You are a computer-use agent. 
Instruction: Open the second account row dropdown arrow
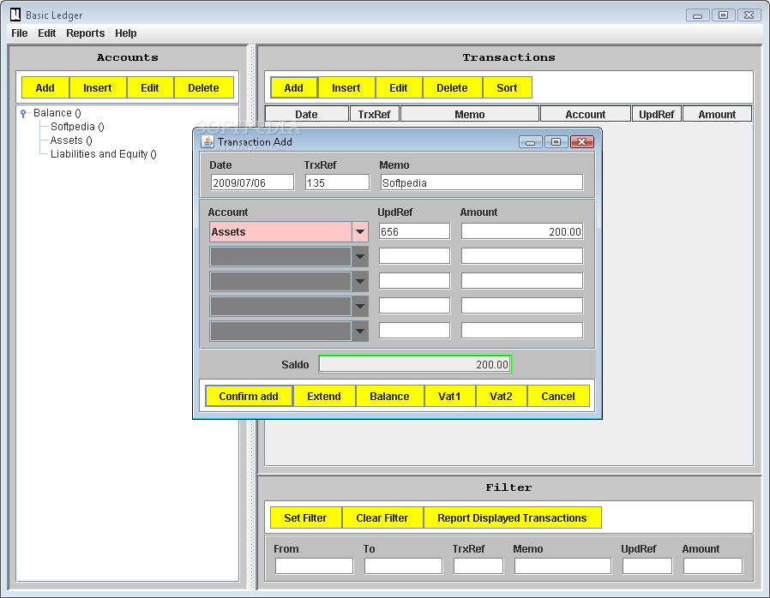[360, 256]
